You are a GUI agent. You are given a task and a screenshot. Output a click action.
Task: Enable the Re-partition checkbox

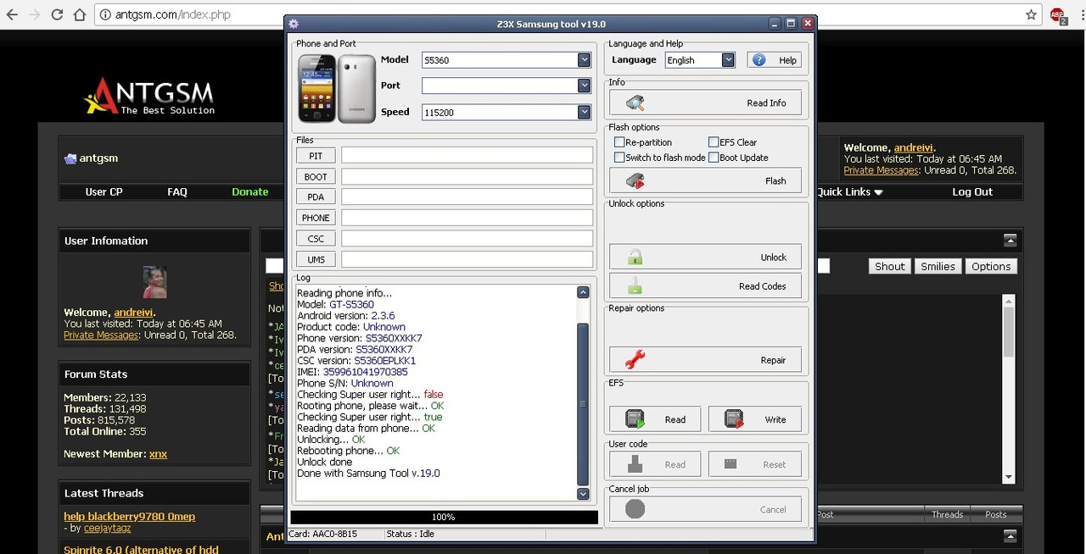(619, 142)
